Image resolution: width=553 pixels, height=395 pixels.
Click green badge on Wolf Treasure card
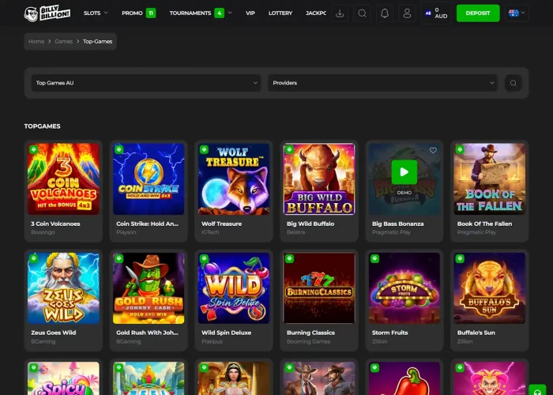pos(204,149)
